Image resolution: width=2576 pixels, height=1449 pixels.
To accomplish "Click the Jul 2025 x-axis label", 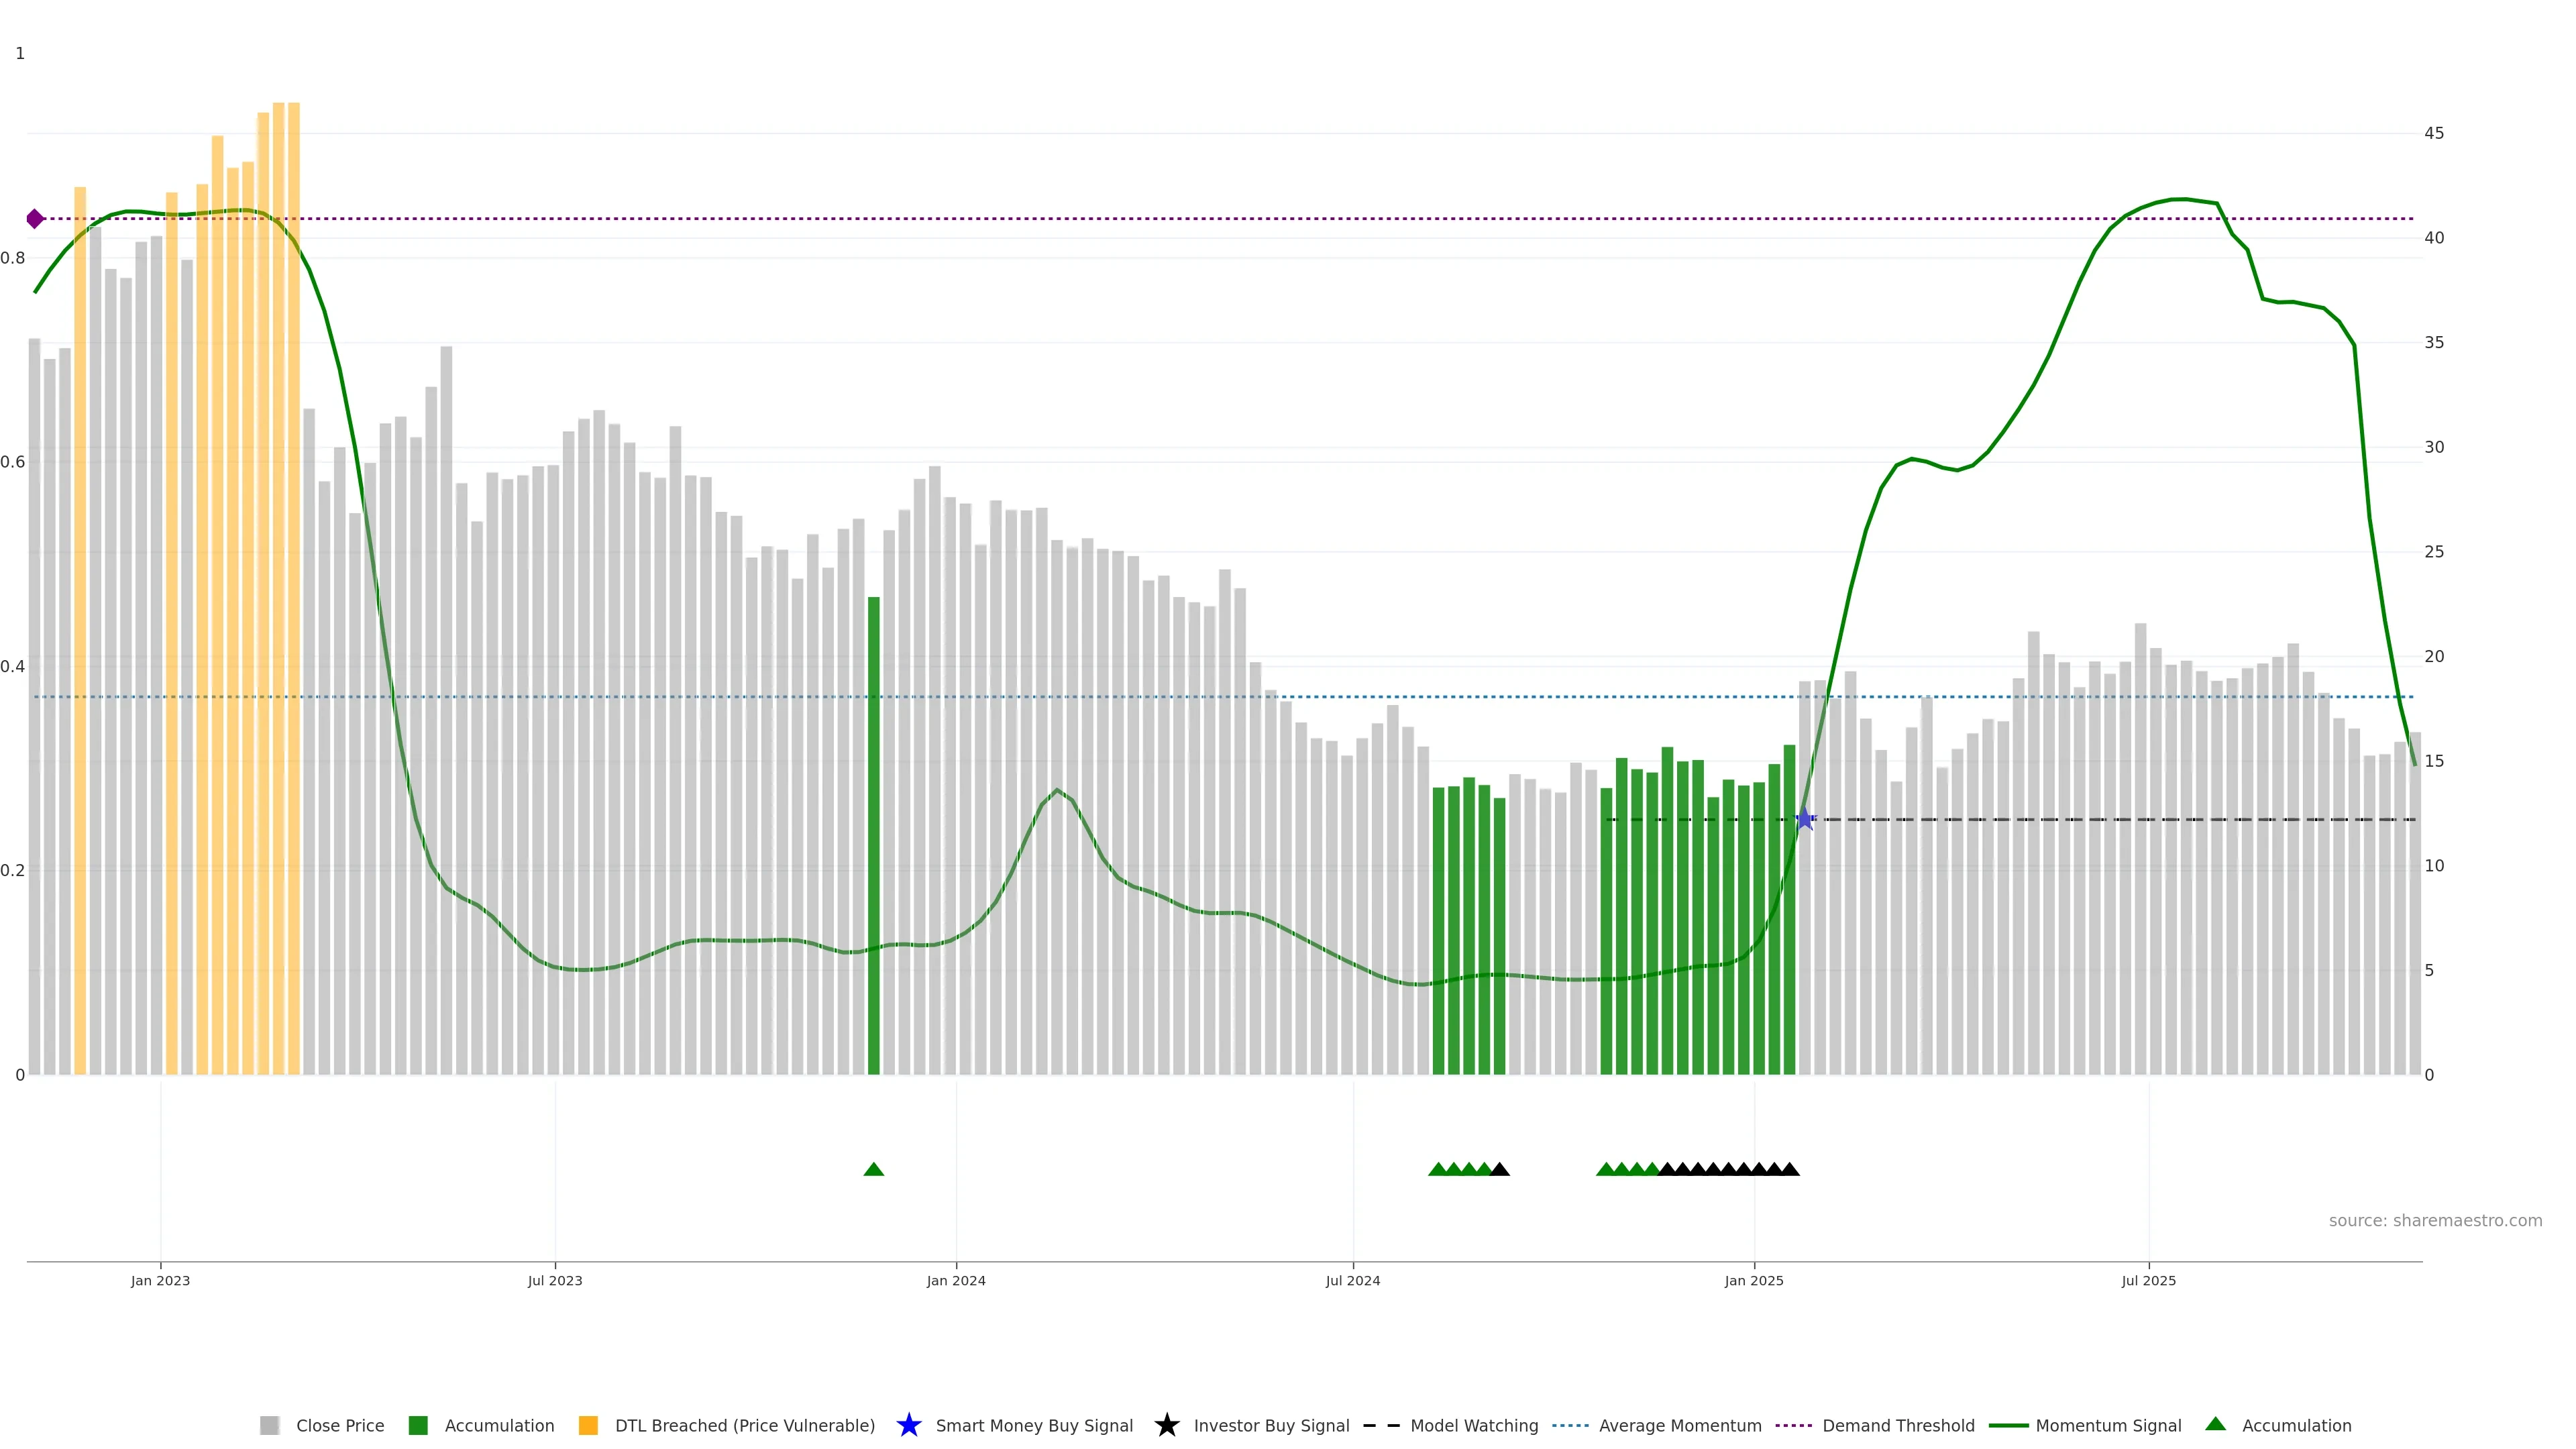I will [2148, 1280].
